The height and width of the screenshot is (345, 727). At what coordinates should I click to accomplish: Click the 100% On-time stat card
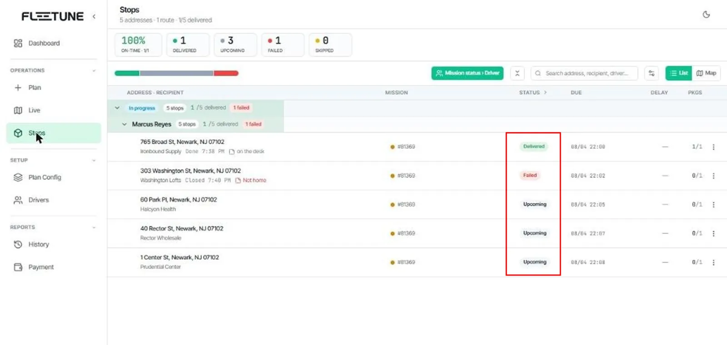click(138, 44)
